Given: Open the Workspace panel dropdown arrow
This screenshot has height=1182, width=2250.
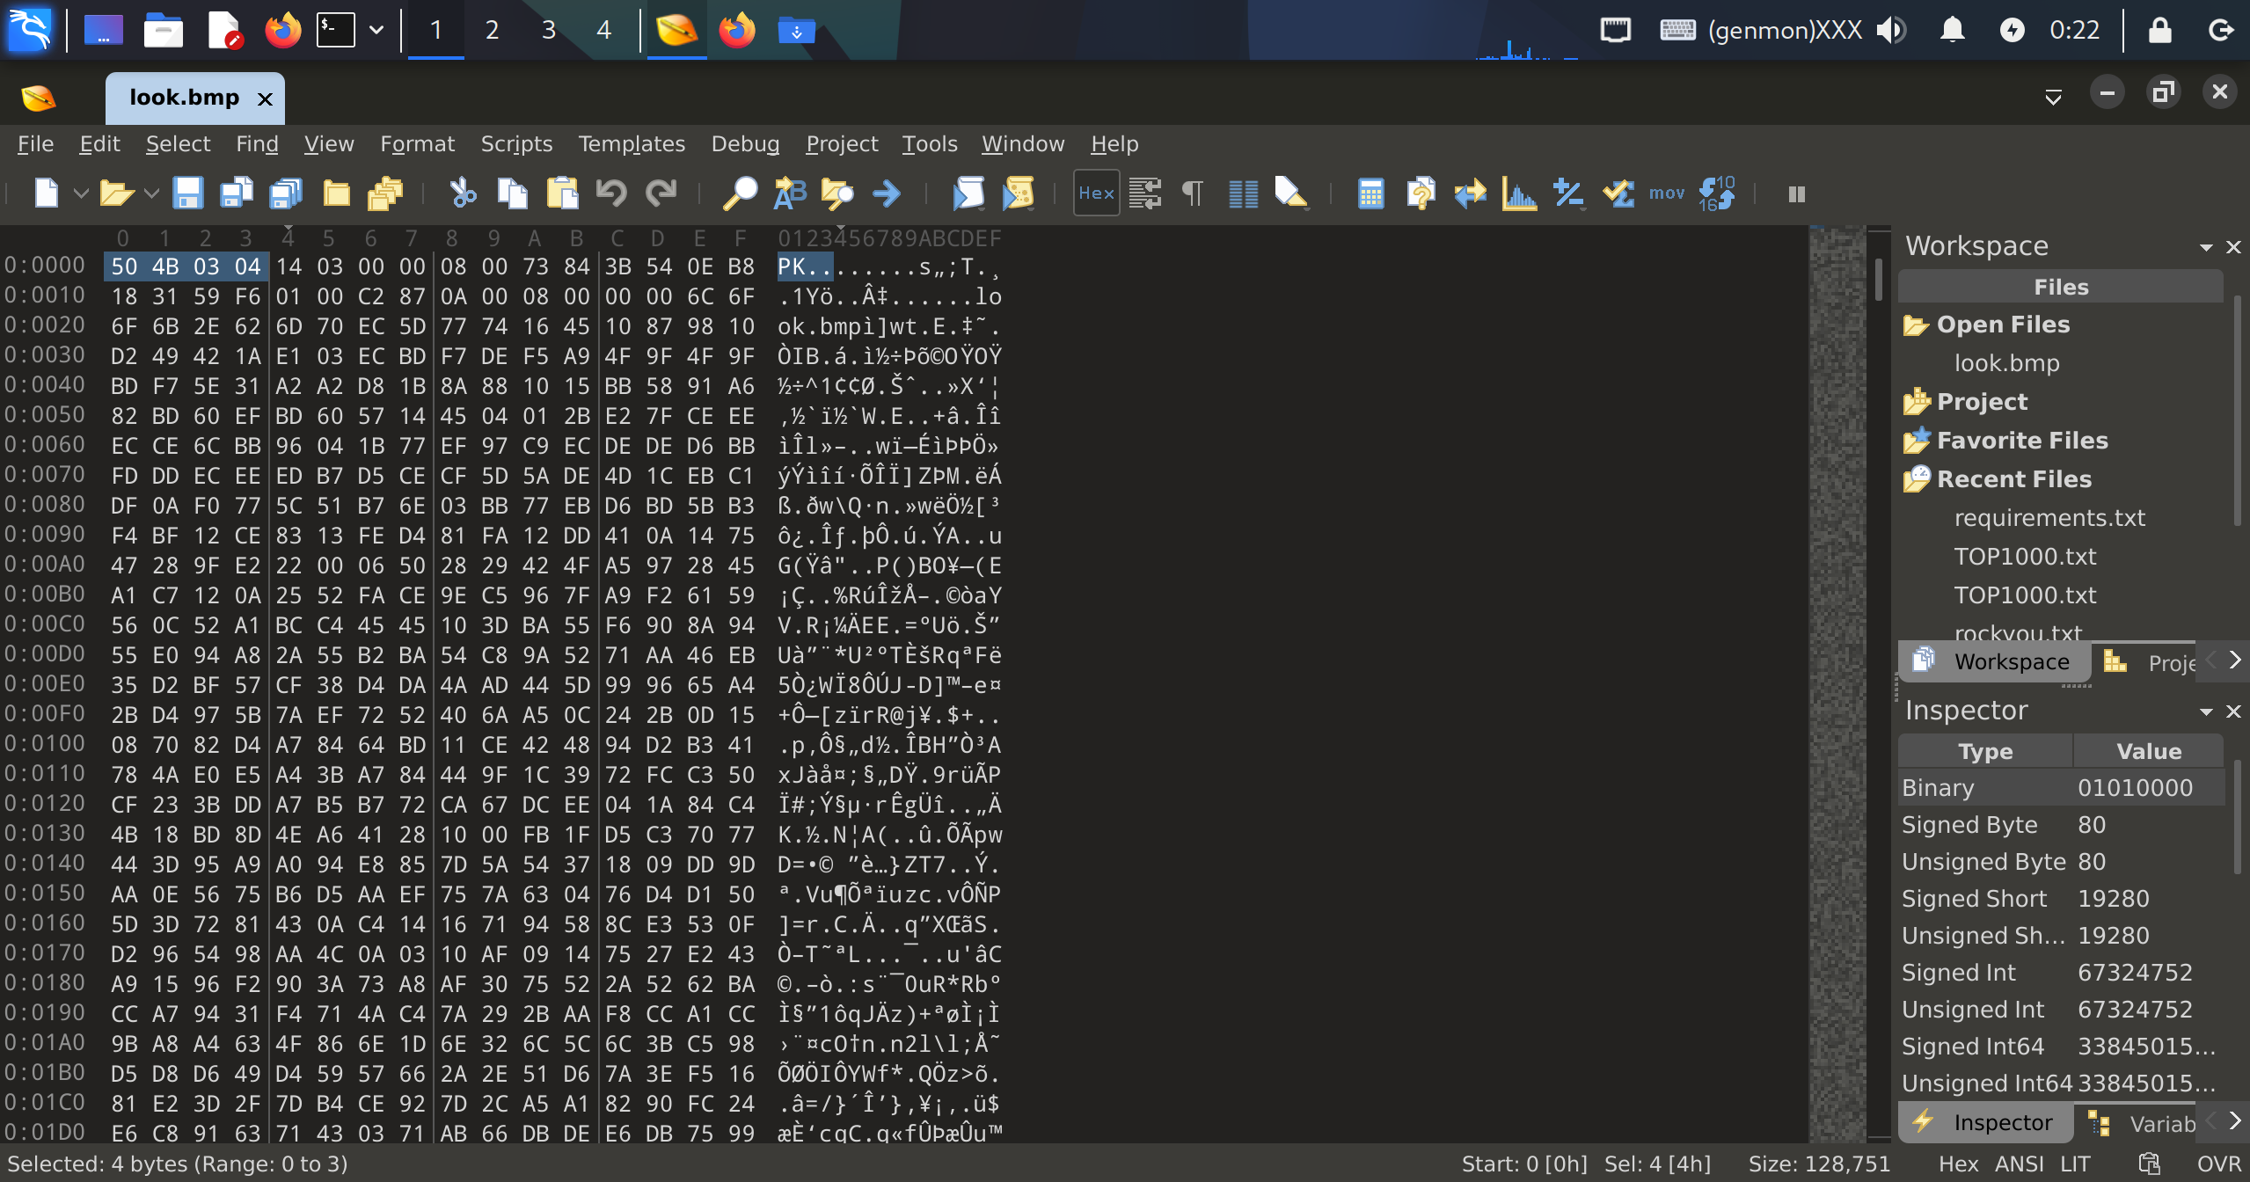Looking at the screenshot, I should tap(2205, 247).
